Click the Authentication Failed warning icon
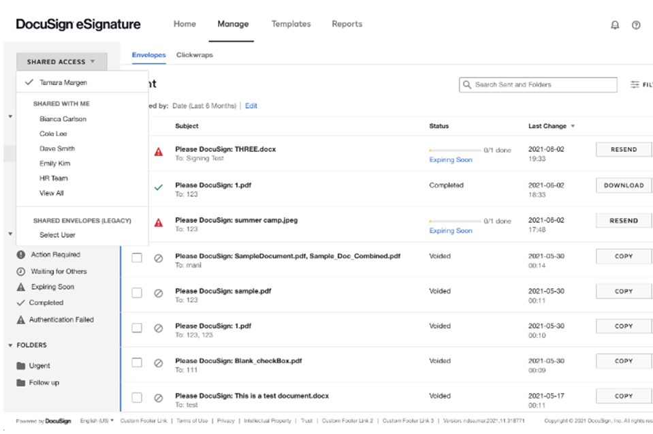The height and width of the screenshot is (434, 653). click(21, 320)
